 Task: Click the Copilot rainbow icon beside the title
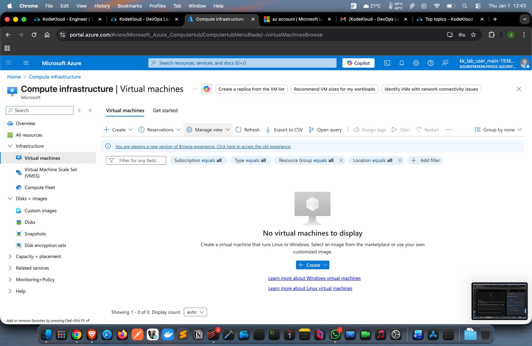coord(206,89)
